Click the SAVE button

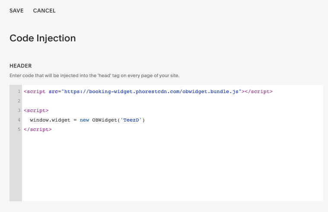click(16, 11)
